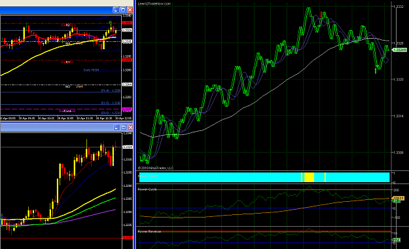The height and width of the screenshot is (249, 409).
Task: Maximize the lower-left candlestick chart window
Action: coord(124,127)
